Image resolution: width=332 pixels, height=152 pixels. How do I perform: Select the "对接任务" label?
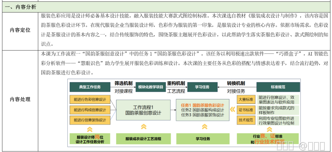[x=236, y=91]
